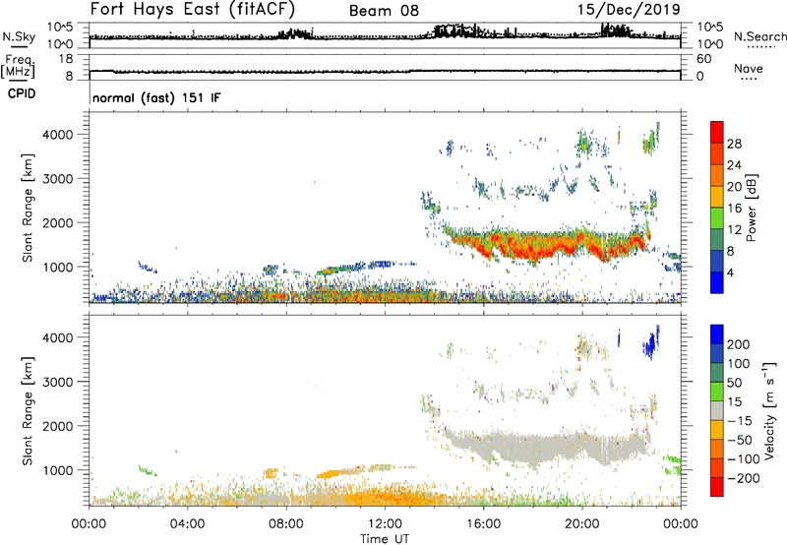
Task: Click the 'Velocity [m s⁻¹]' color bar label
Action: pyautogui.click(x=768, y=410)
